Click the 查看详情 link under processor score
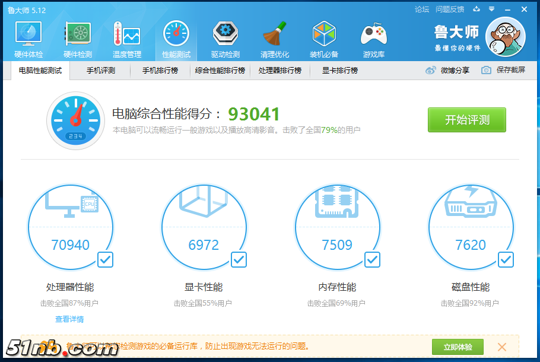The height and width of the screenshot is (362, 540). [69, 319]
